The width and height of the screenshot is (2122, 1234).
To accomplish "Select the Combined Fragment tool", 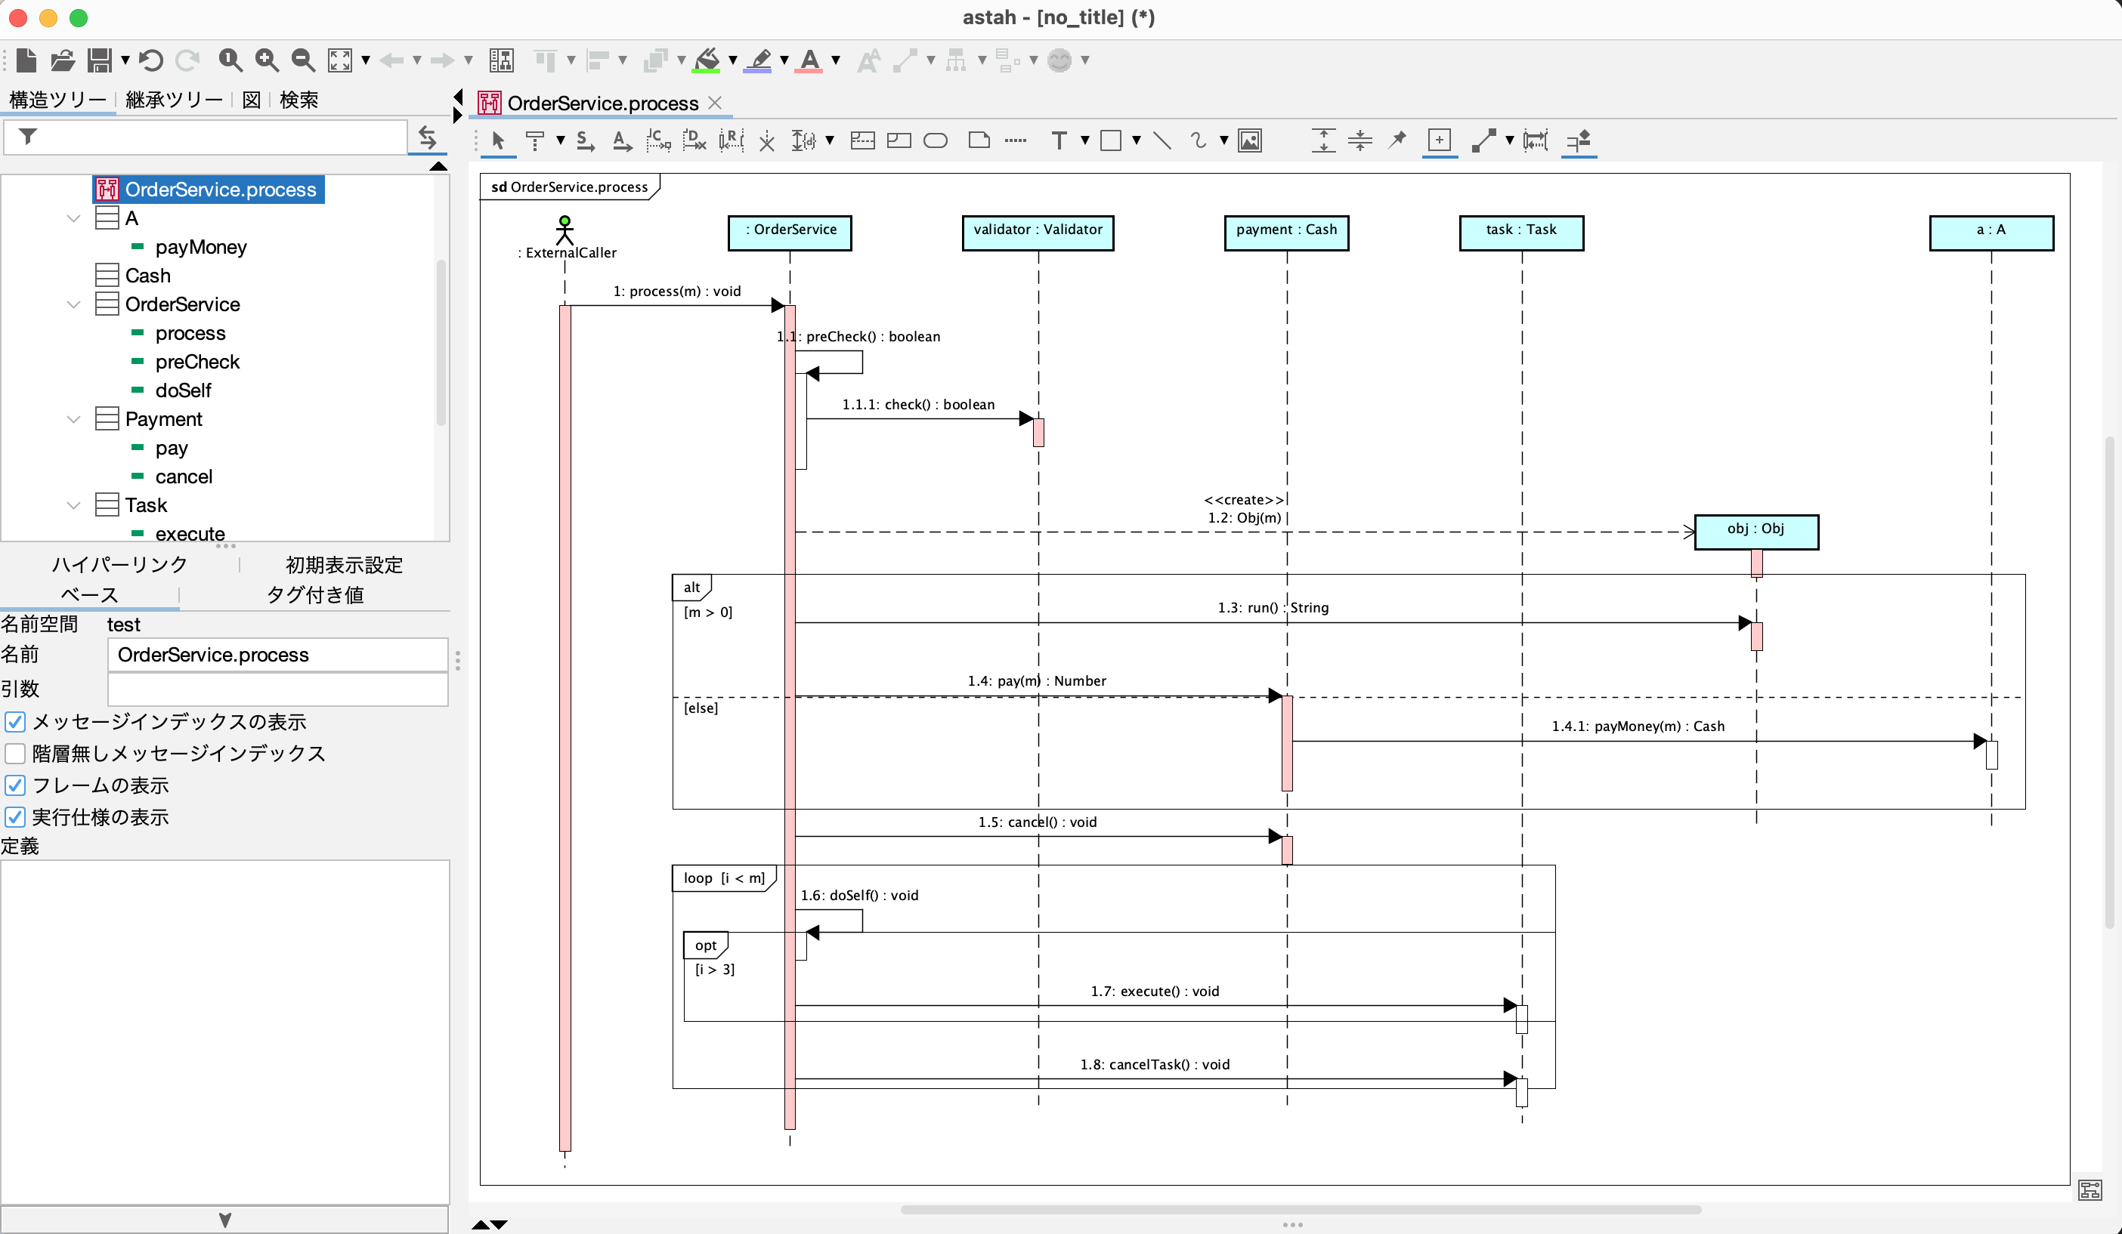I will tap(862, 140).
